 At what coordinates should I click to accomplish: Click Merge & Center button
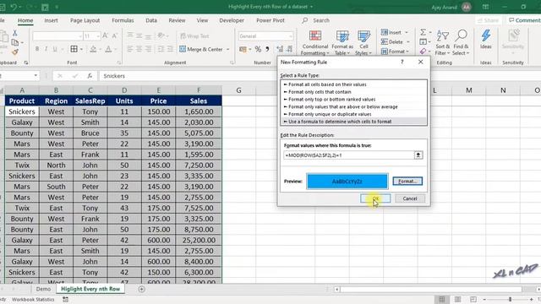(201, 49)
